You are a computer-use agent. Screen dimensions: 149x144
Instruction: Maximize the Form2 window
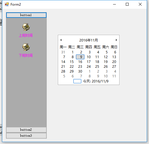[x=127, y=4]
